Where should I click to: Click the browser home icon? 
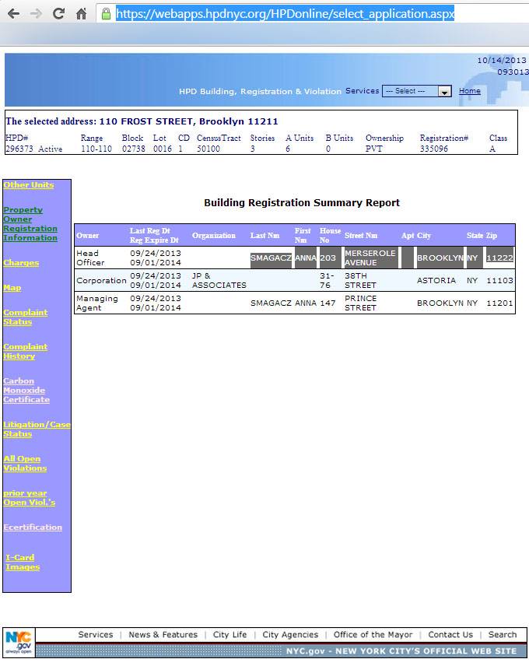coord(82,14)
